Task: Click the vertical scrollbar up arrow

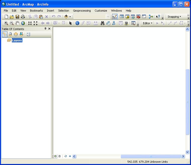Action: point(187,29)
